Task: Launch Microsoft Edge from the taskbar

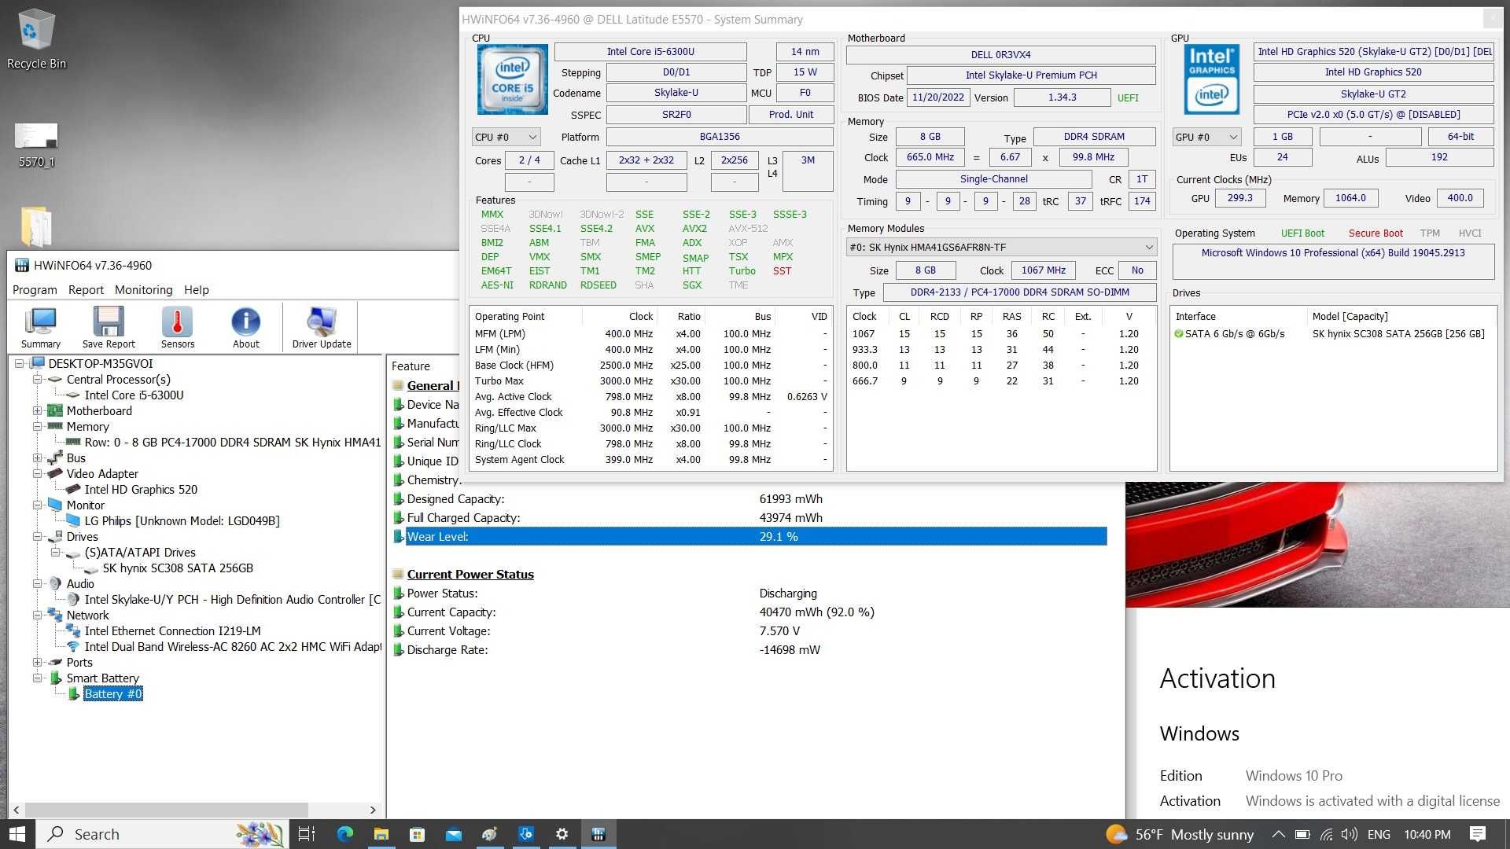Action: click(345, 834)
